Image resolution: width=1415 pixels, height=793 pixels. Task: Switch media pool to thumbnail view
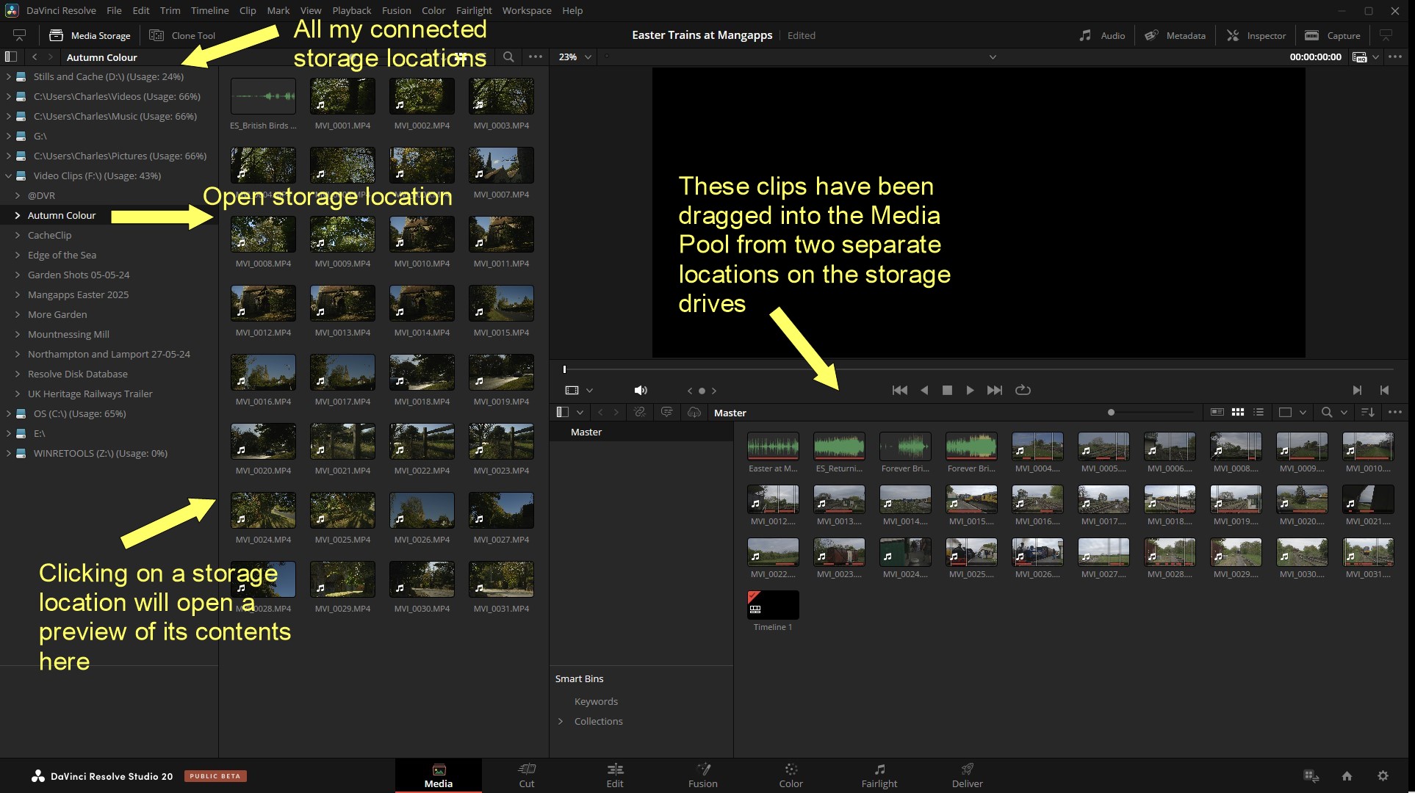[x=1237, y=413]
